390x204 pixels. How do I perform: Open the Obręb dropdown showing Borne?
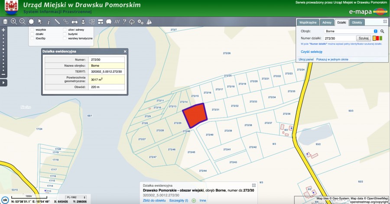tap(351, 31)
